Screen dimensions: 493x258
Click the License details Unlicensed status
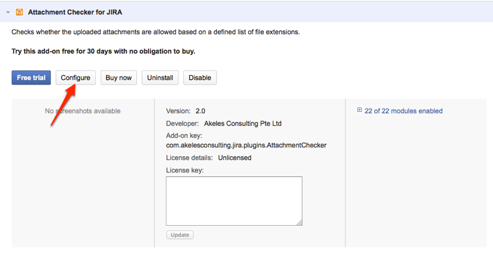pos(234,158)
